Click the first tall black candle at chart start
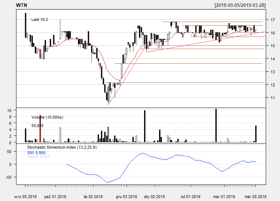280x201 pixels. pos(26,25)
